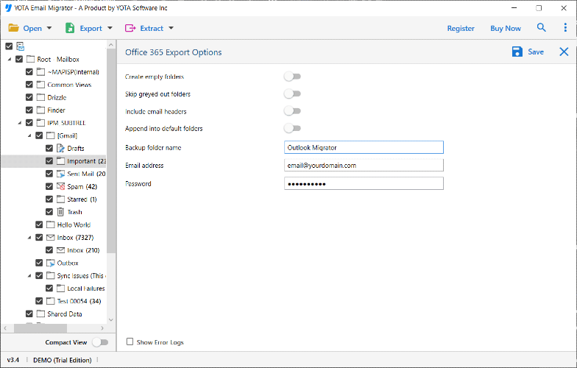
Task: Click the Hello World folder icon
Action: pos(50,224)
